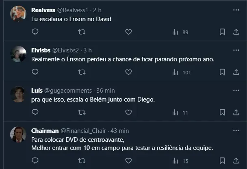Open more options on Elvisbs's tweet
The width and height of the screenshot is (247, 169).
(236, 50)
